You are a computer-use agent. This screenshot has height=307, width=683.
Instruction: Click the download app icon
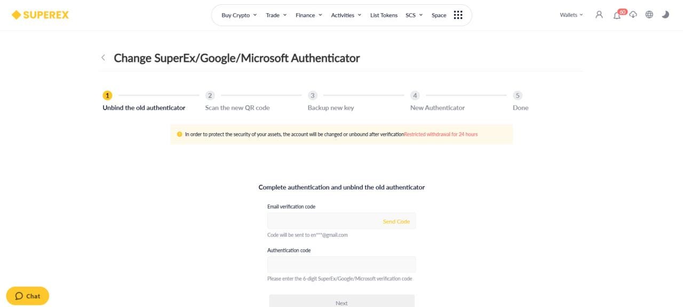[x=633, y=15]
